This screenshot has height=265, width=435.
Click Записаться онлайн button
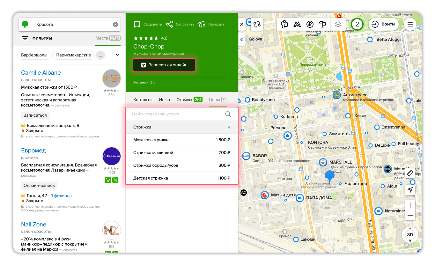click(164, 65)
